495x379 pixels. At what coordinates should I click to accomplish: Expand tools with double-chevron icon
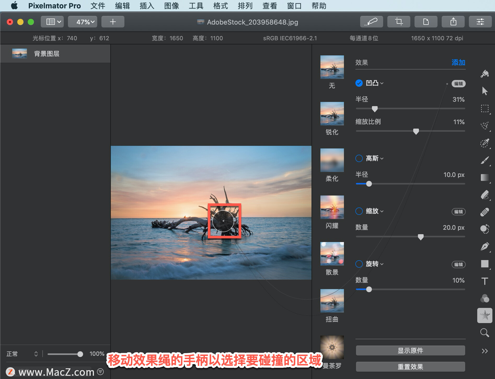(485, 351)
